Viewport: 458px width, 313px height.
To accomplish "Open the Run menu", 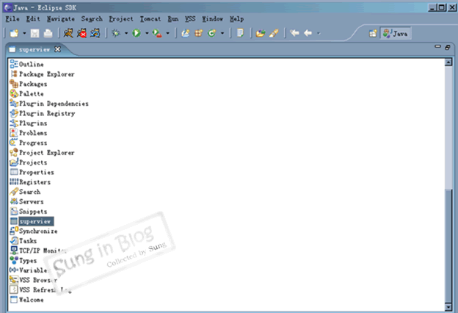I will (x=173, y=19).
